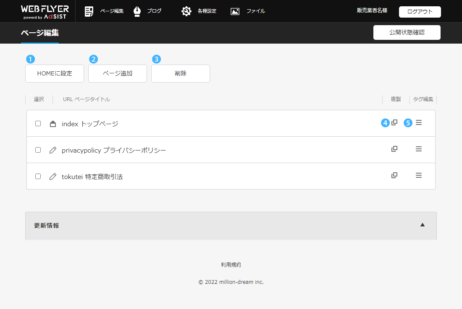Open tag edit menu for index トップページ
The image size is (462, 309).
coord(418,123)
